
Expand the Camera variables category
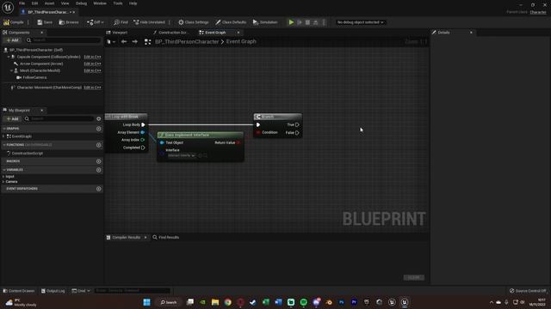3,181
